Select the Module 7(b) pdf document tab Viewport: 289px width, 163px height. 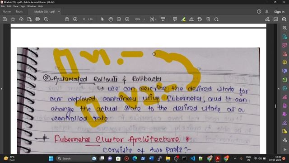point(44,12)
